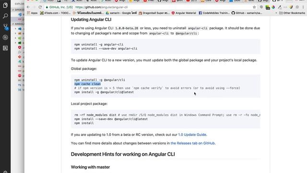
Task: Click the Thai-titled bookmark
Action: pyautogui.click(x=88, y=13)
